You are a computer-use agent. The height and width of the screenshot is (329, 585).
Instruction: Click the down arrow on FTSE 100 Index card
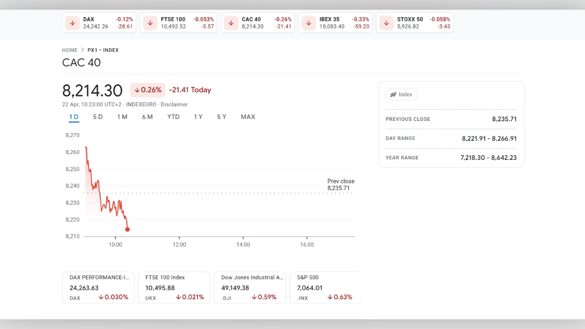[x=178, y=297]
